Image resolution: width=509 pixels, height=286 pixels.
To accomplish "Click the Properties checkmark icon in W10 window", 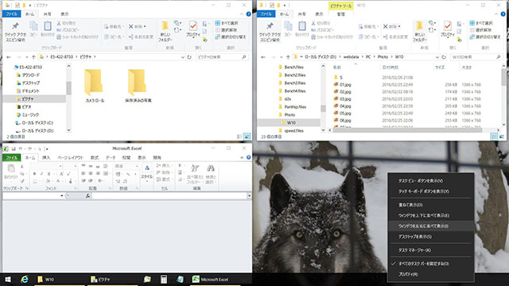I will (448, 26).
